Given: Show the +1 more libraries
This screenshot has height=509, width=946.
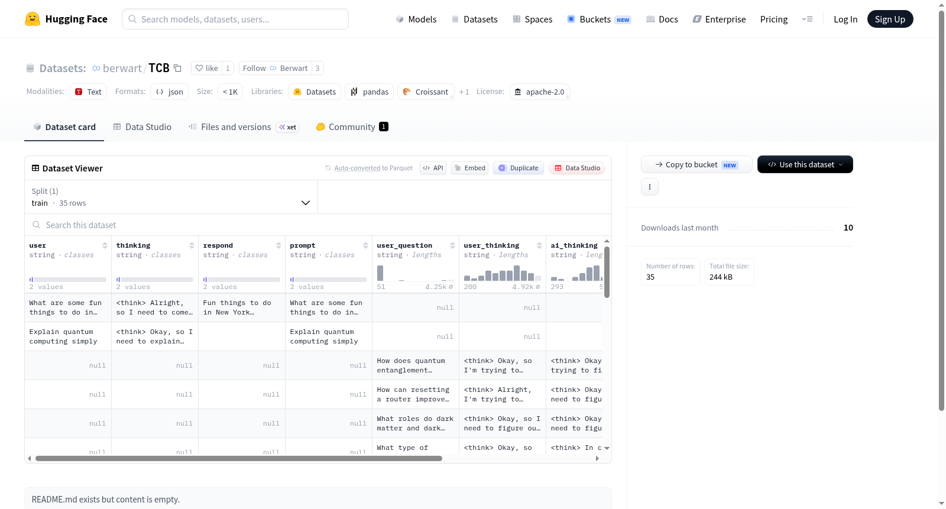Looking at the screenshot, I should [x=464, y=92].
